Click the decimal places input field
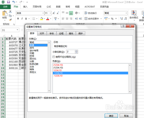 71,52
